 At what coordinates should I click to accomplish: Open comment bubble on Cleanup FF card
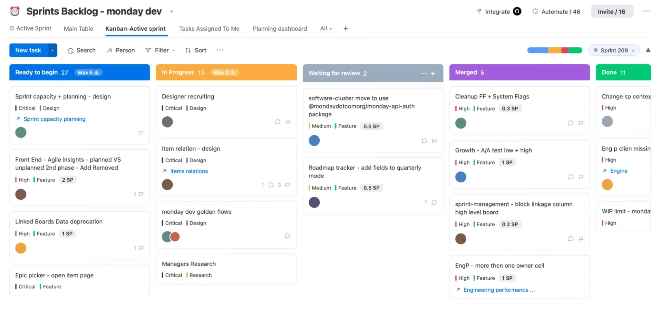[x=571, y=123]
